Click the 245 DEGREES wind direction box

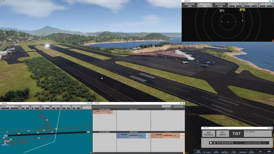click(208, 134)
